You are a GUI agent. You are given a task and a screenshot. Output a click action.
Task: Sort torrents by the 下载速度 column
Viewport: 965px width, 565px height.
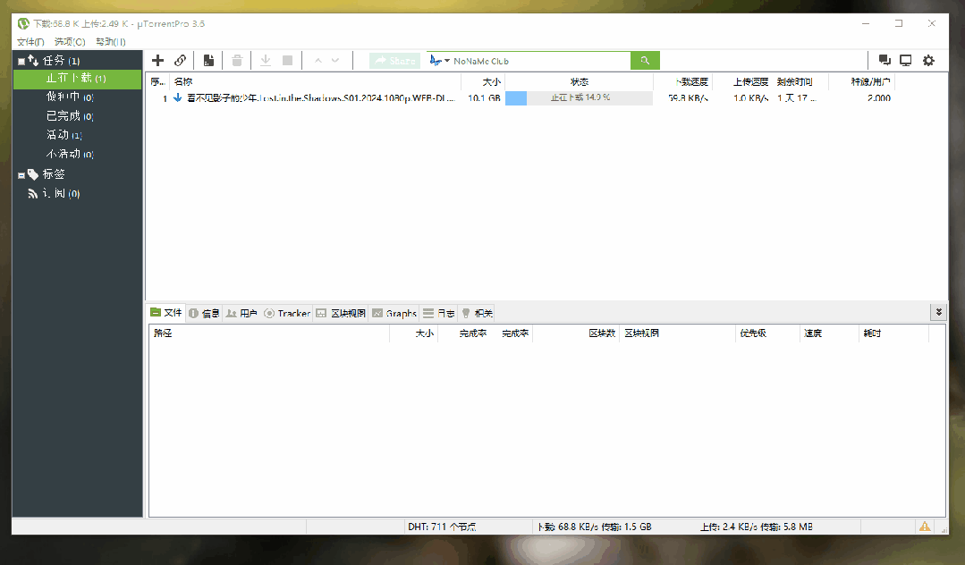(x=682, y=82)
